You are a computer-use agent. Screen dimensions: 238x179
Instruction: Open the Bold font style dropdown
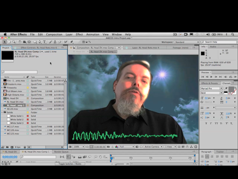coord(212,93)
